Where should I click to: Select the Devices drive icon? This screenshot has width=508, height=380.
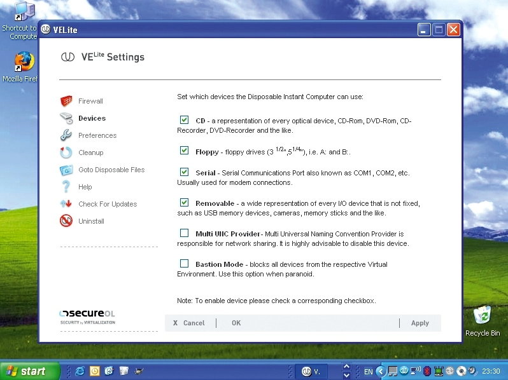tap(66, 118)
